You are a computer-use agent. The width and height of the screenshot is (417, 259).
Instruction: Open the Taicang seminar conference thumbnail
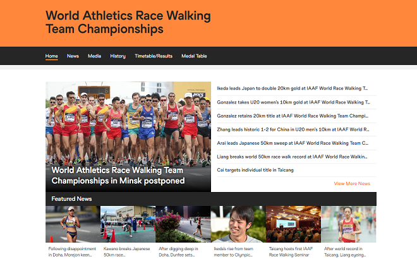tap(294, 224)
